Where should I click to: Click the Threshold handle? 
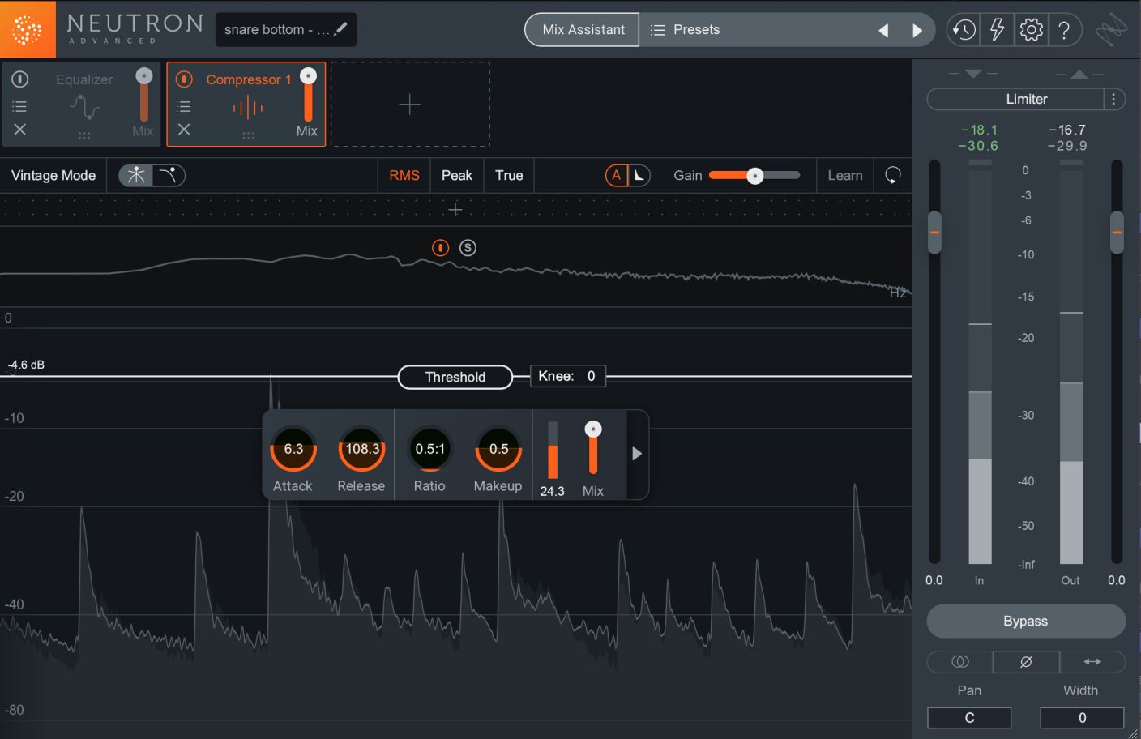455,377
